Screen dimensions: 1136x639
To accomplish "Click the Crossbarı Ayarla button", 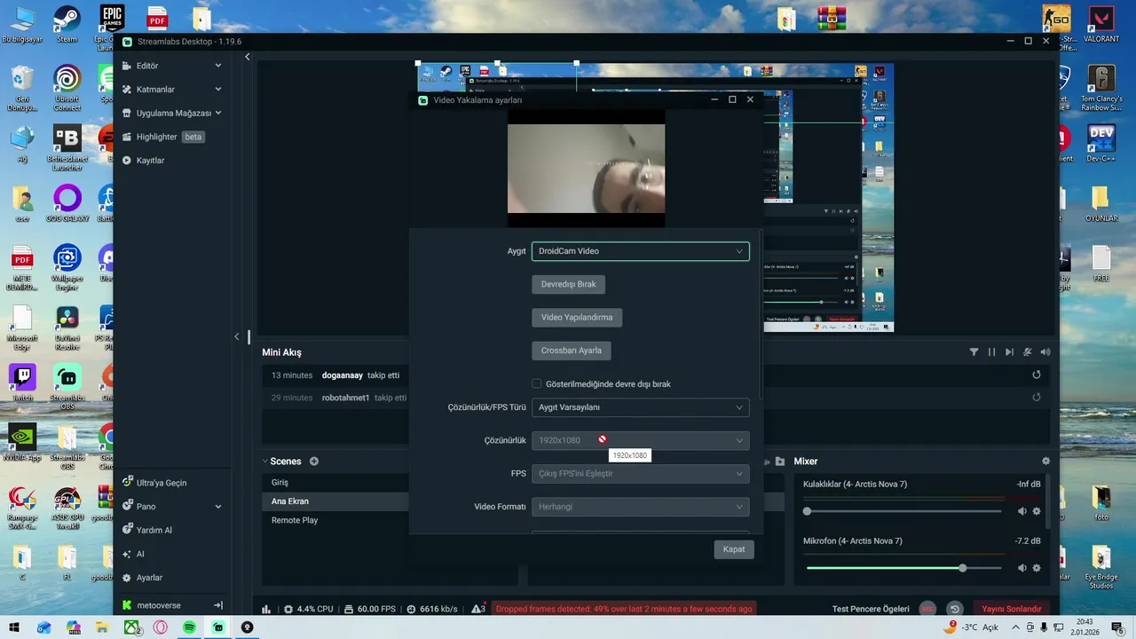I will tap(571, 351).
